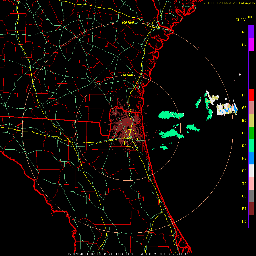
Task: Click the "WS" legend label
Action: [244, 158]
